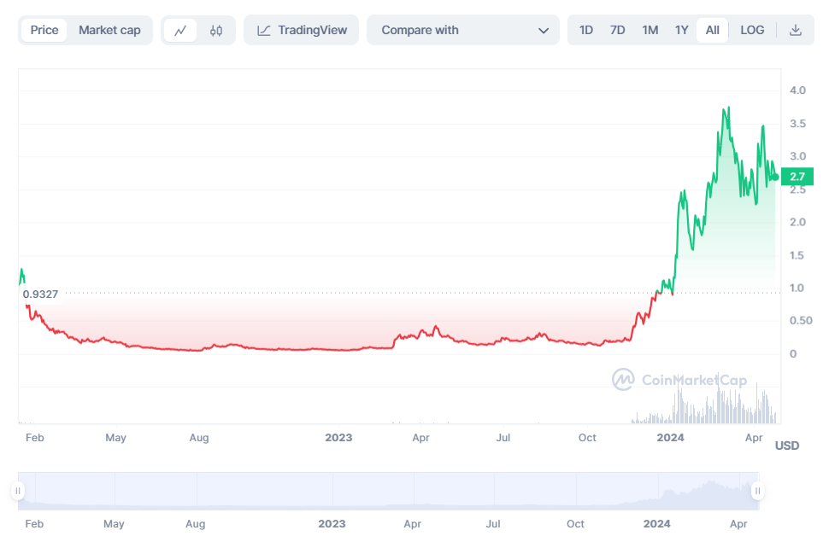View the 1Y price history
Image resolution: width=823 pixels, height=536 pixels.
[x=681, y=30]
